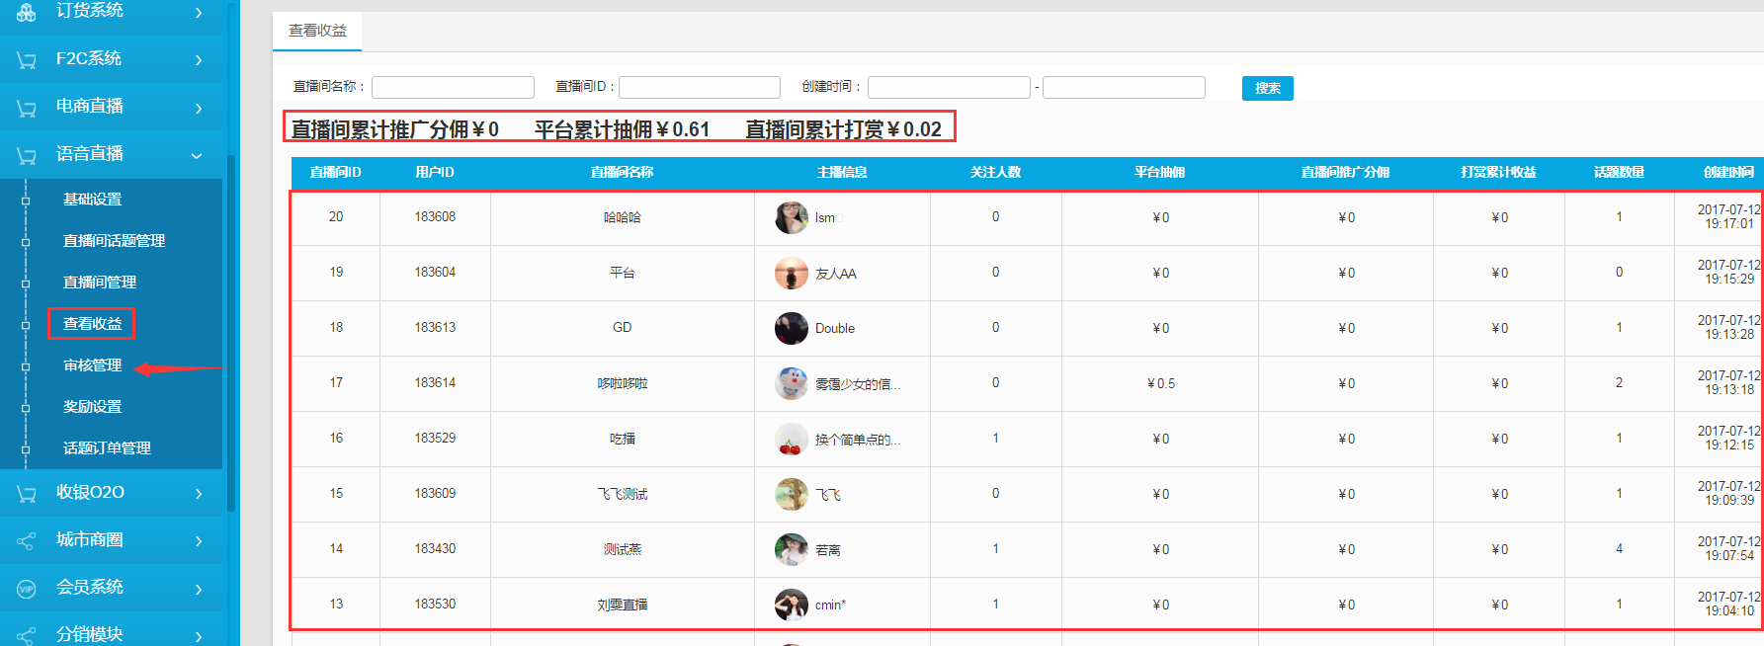The image size is (1764, 646).
Task: Click the 搜索 button
Action: [1268, 88]
